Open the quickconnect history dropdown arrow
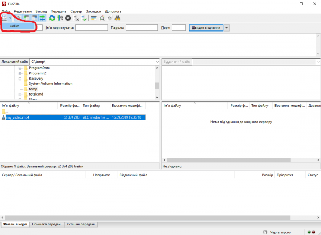The image size is (321, 235). click(227, 28)
